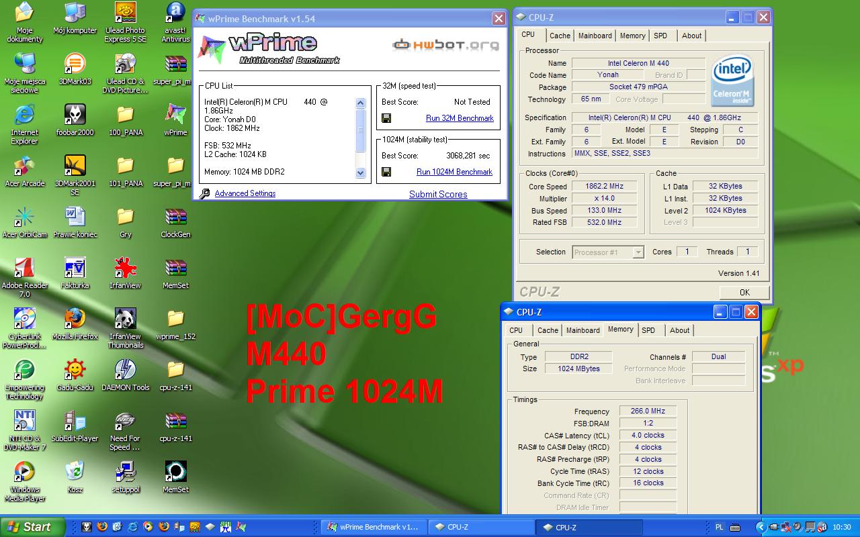Image resolution: width=860 pixels, height=537 pixels.
Task: Open the wPrime desktop shortcut
Action: (x=175, y=121)
